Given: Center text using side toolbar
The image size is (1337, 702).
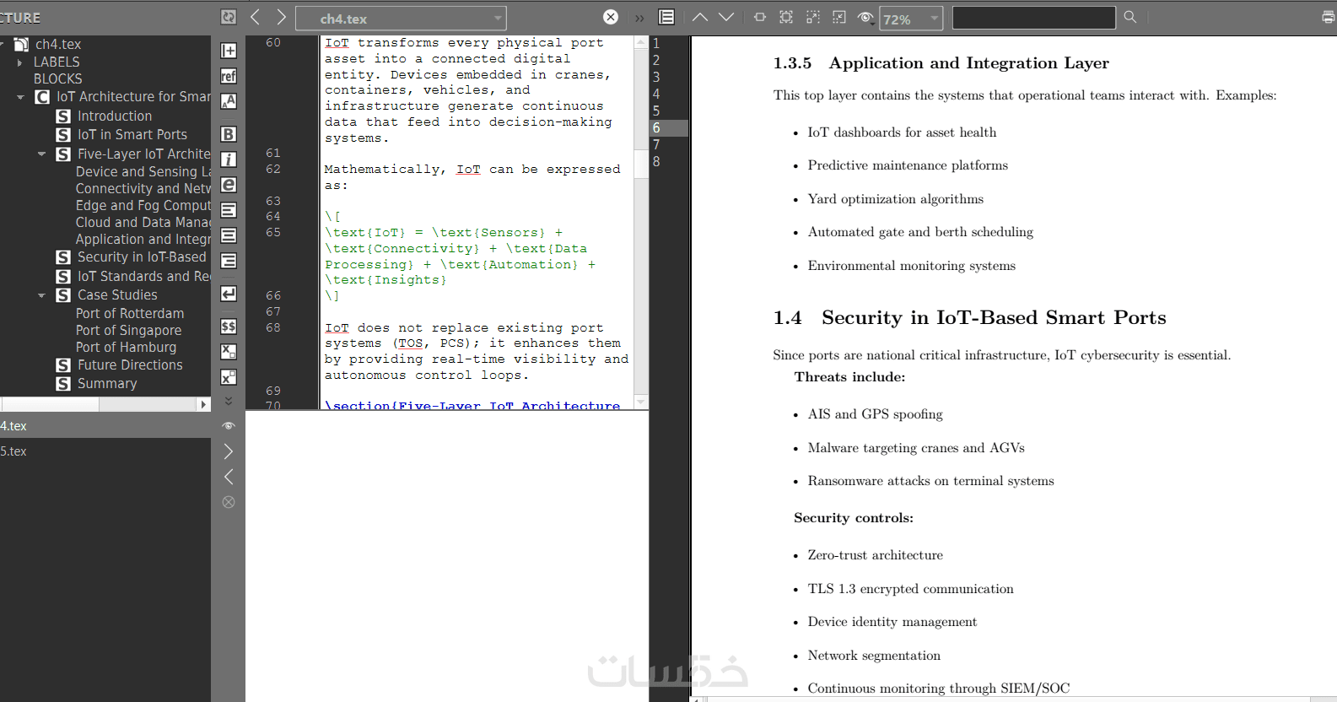Looking at the screenshot, I should [229, 235].
